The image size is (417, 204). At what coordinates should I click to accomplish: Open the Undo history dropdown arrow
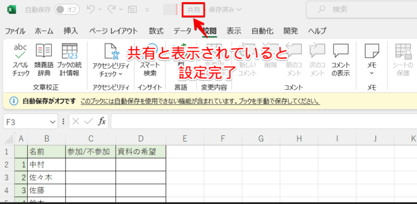click(100, 10)
